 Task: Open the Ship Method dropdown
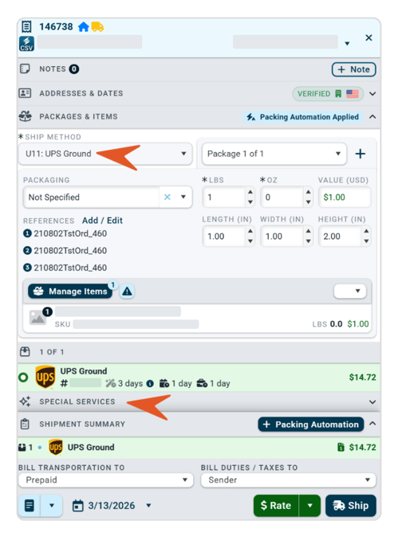tap(105, 154)
